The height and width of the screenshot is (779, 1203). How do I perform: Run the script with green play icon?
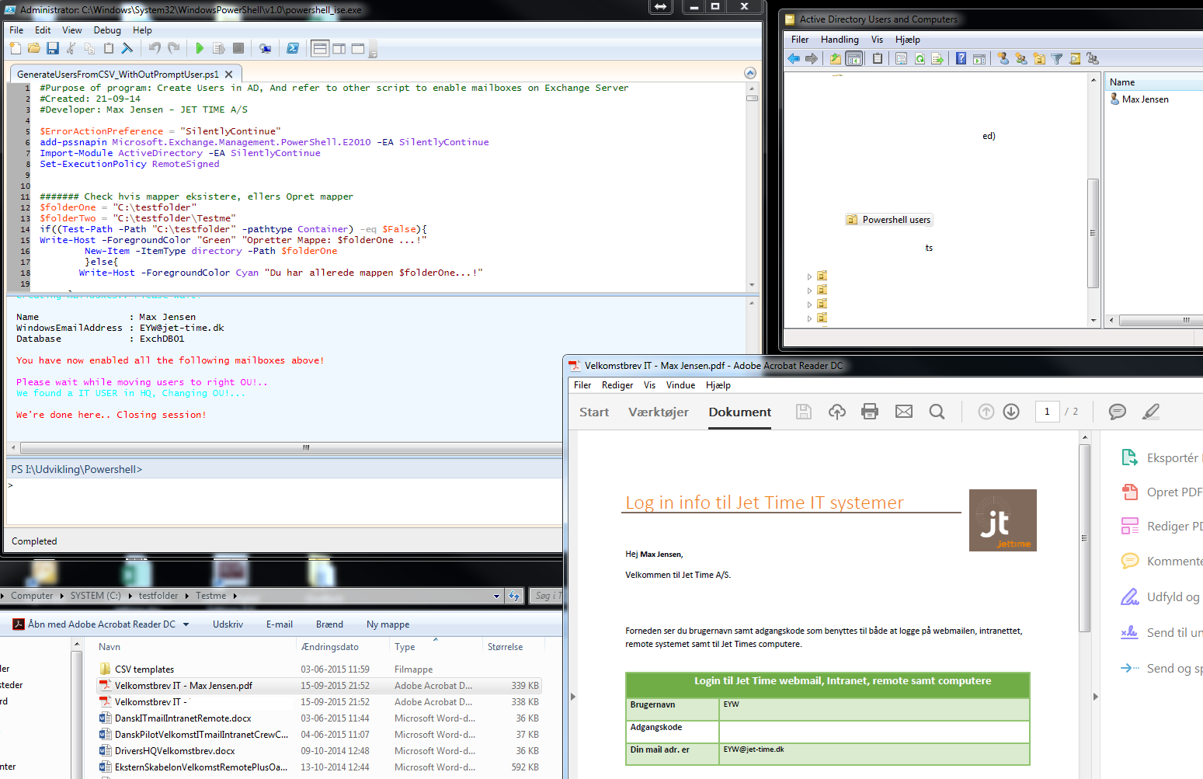click(200, 49)
